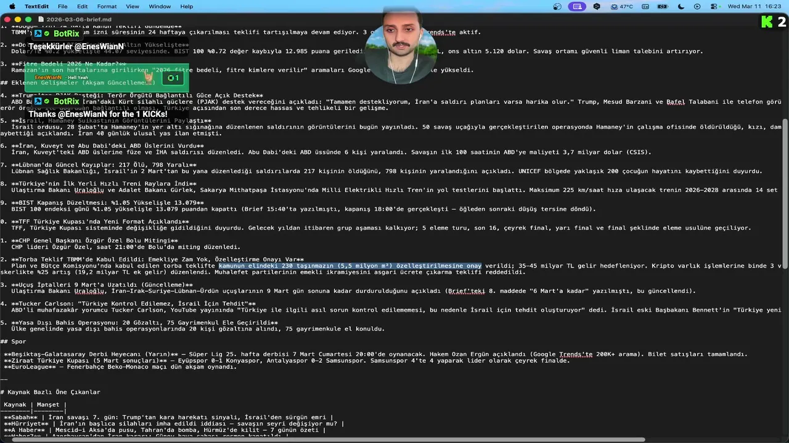Click the '# Kaynak Bazlı Öne Çıkanlar' heading
This screenshot has height=443, width=789.
click(50, 392)
